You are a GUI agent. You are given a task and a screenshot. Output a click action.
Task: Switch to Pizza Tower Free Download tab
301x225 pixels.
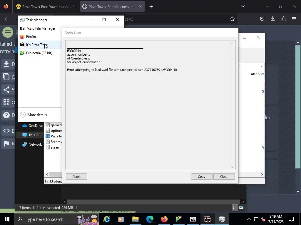pyautogui.click(x=46, y=7)
